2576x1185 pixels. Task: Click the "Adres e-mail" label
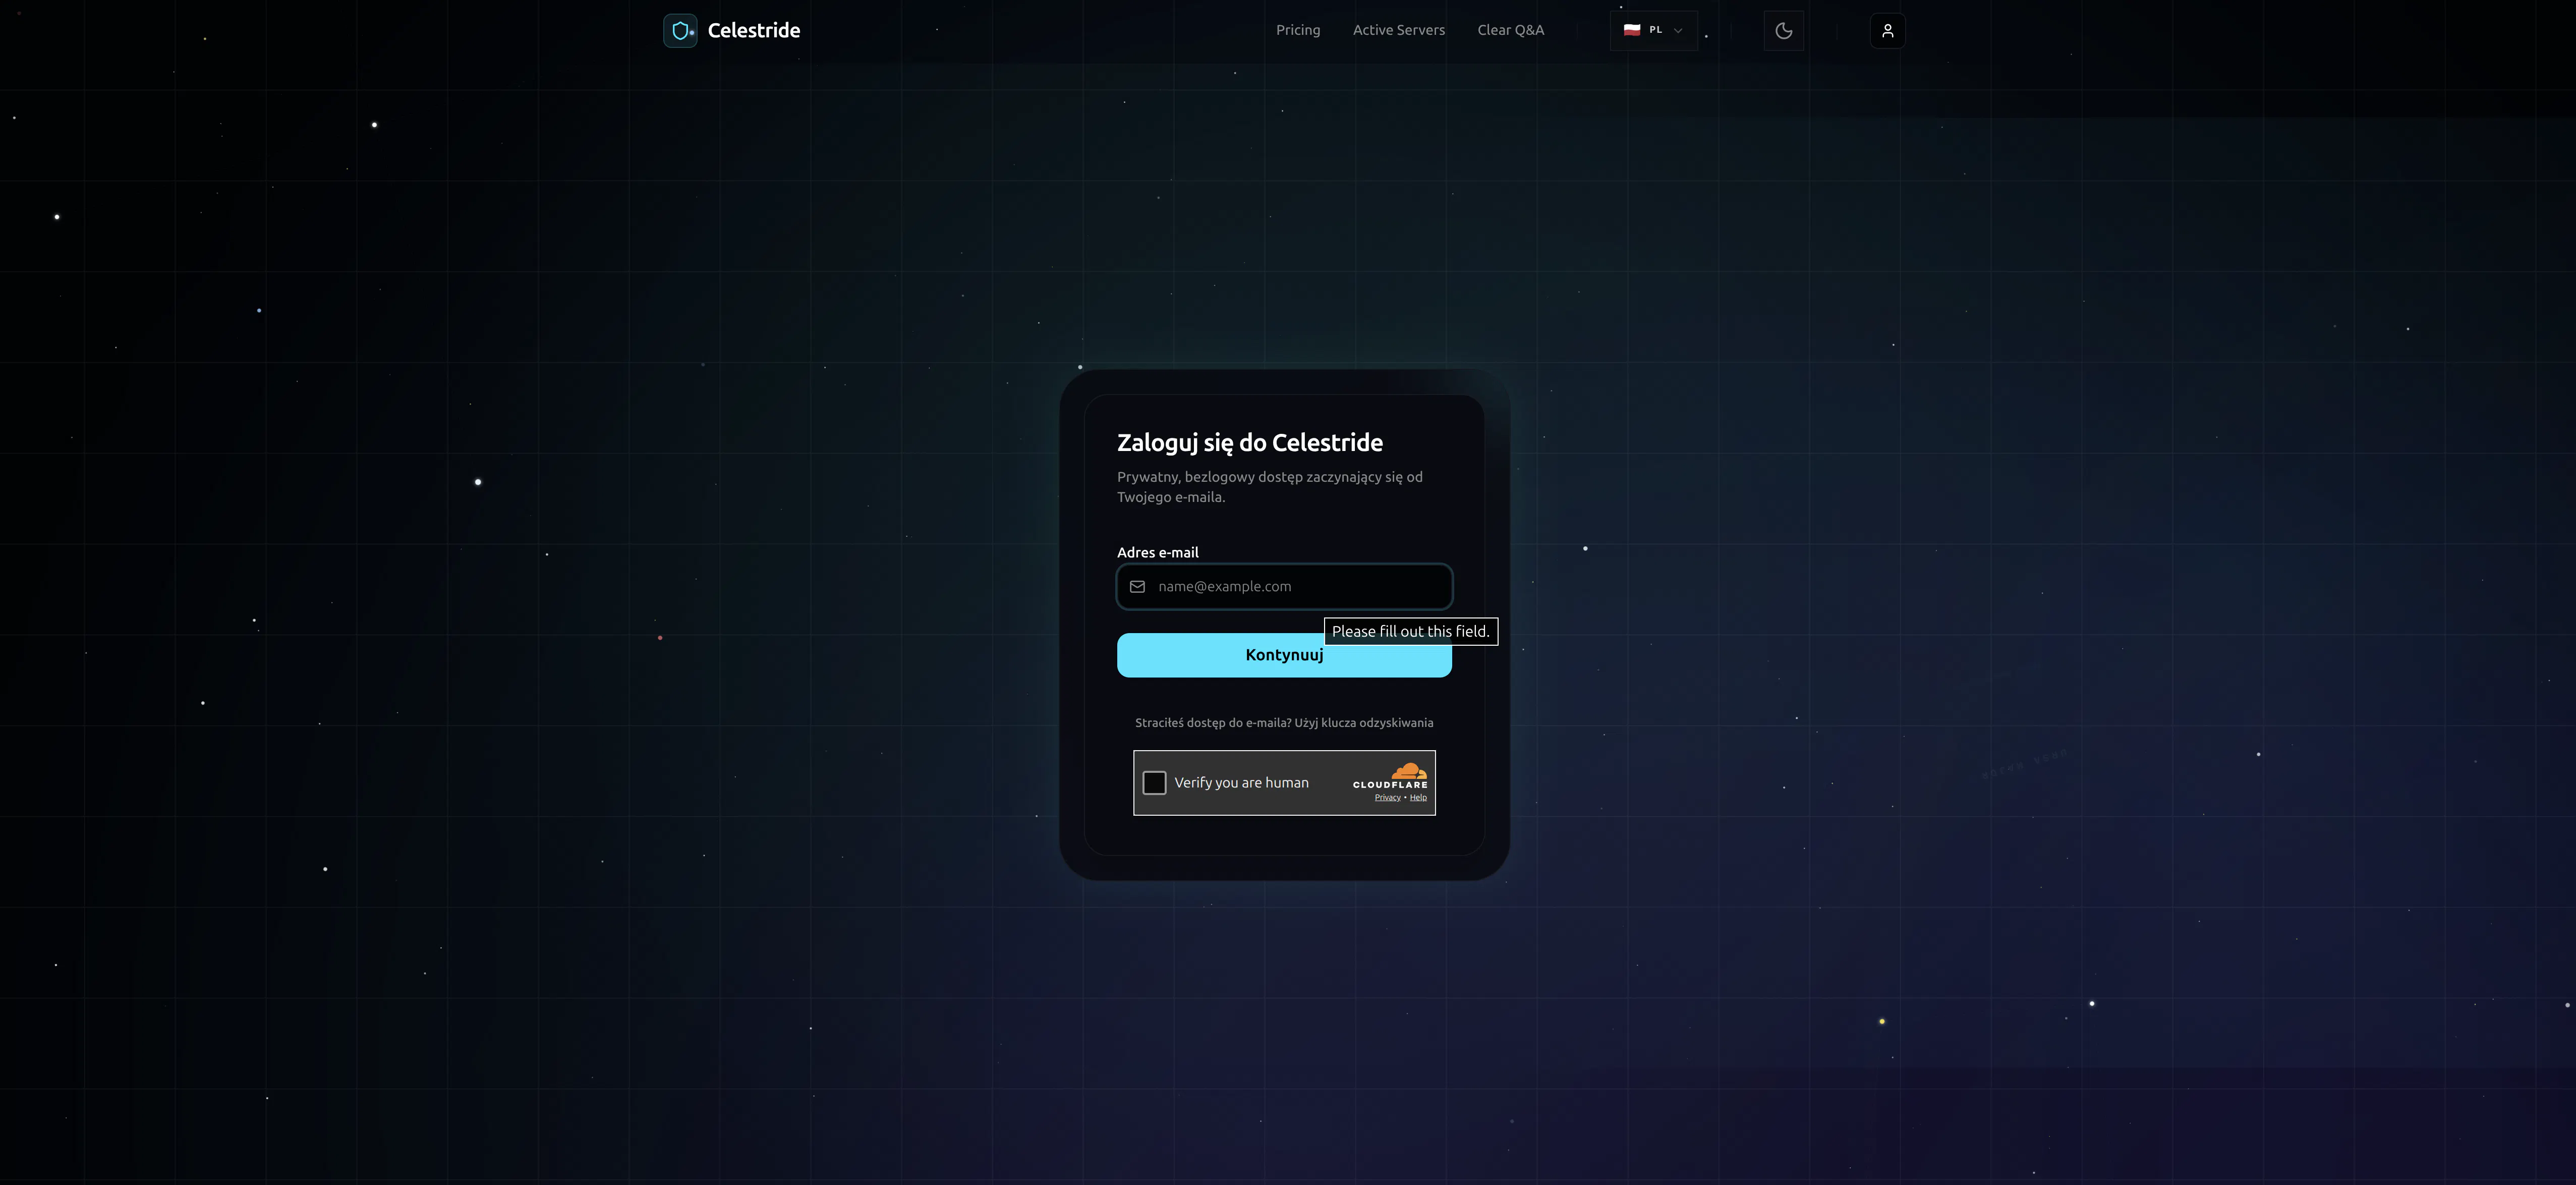1158,553
